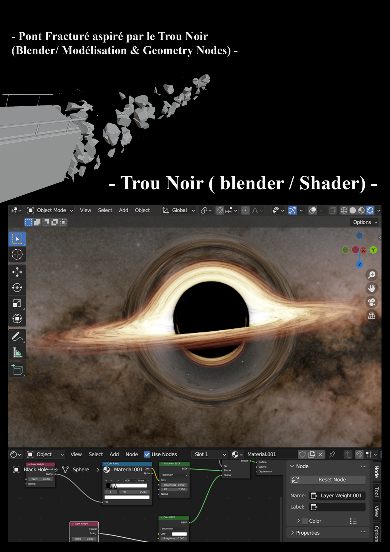Open color presets list icon in Node panel
390x552 pixels.
(x=353, y=521)
